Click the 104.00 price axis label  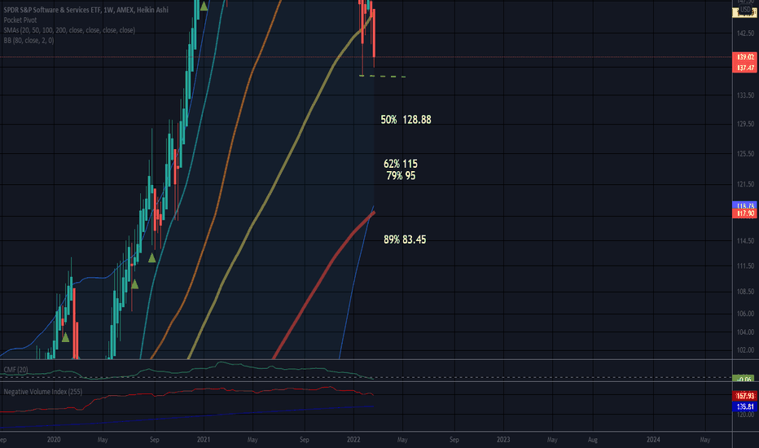coord(745,332)
